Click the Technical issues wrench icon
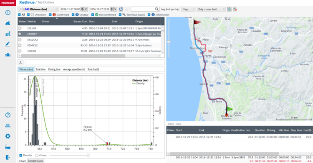Image resolution: width=313 pixels, height=163 pixels. [124, 15]
